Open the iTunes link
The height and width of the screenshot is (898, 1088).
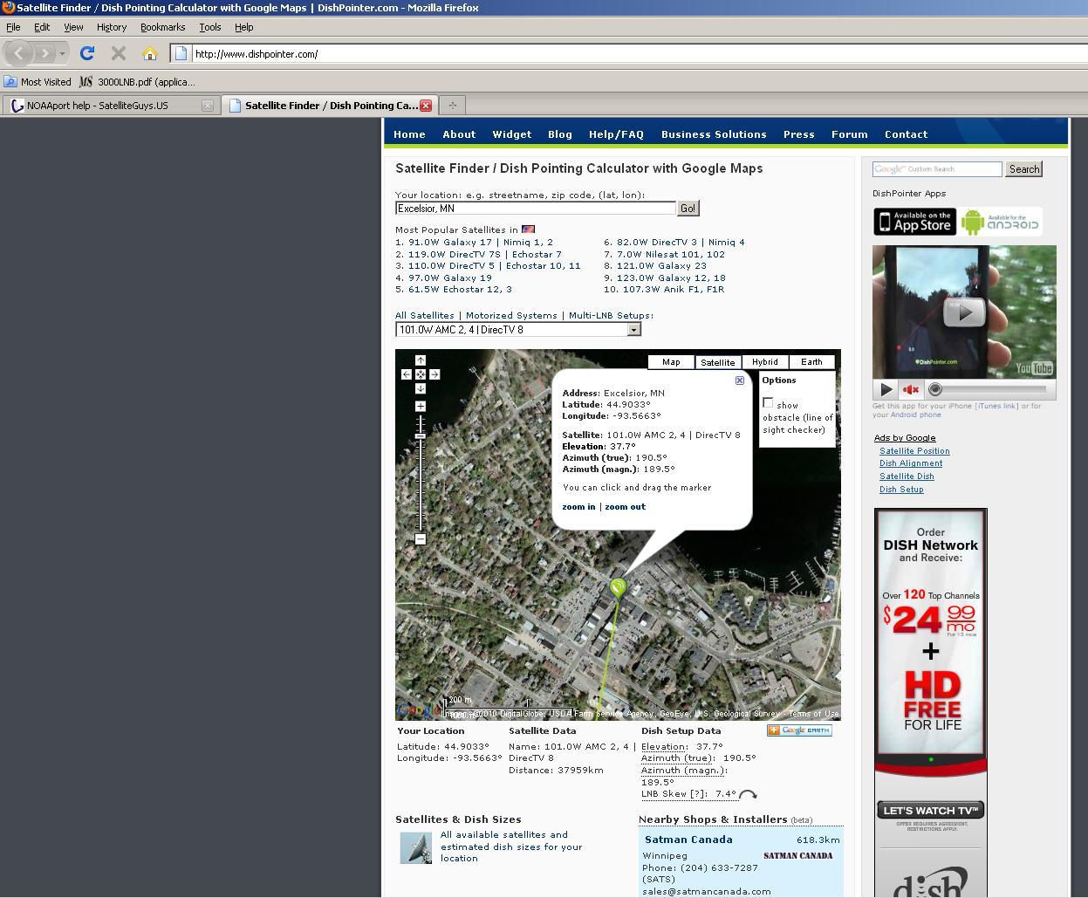click(x=996, y=406)
